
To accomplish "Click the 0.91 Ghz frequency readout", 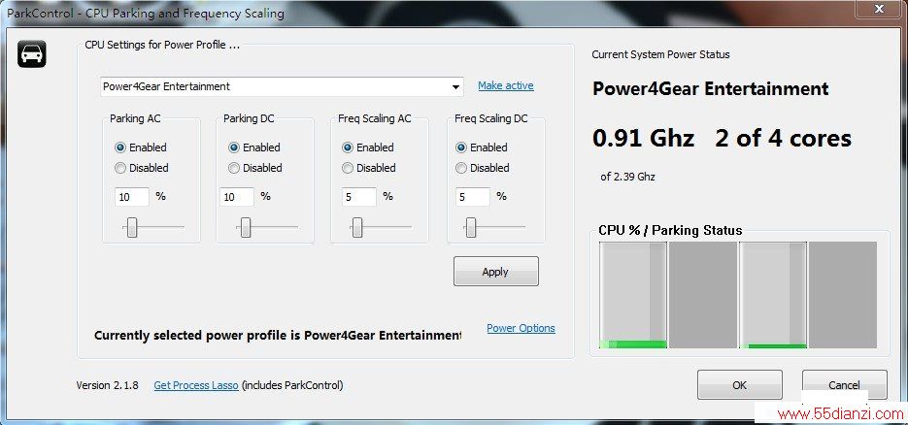I will (x=643, y=139).
